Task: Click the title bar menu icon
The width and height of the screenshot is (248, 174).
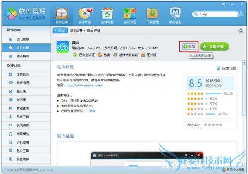Action: pyautogui.click(x=224, y=4)
